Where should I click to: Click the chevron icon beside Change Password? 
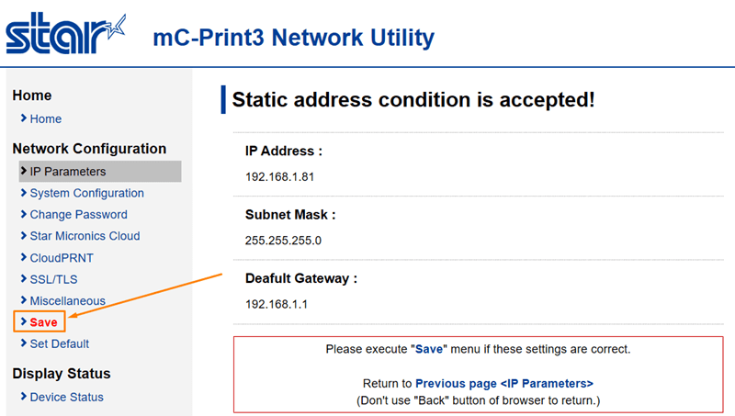tap(23, 214)
